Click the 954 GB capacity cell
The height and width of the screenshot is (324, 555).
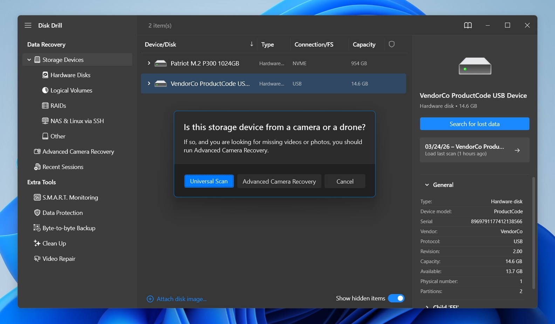point(359,63)
